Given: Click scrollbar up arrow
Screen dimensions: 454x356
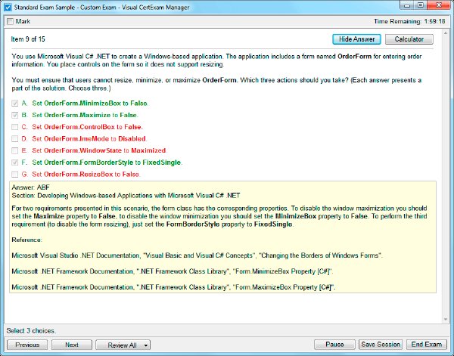Looking at the screenshot, I should (446, 34).
